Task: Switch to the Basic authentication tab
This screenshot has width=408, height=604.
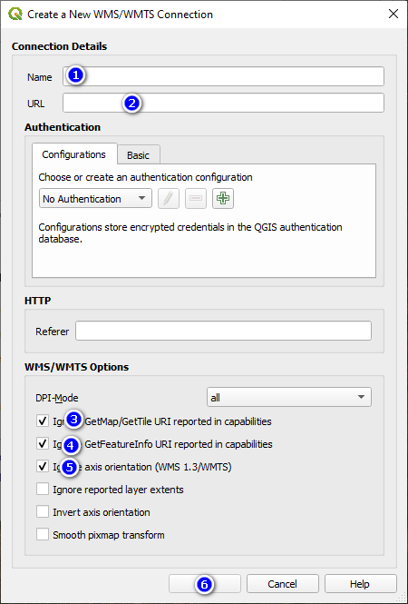Action: click(139, 154)
